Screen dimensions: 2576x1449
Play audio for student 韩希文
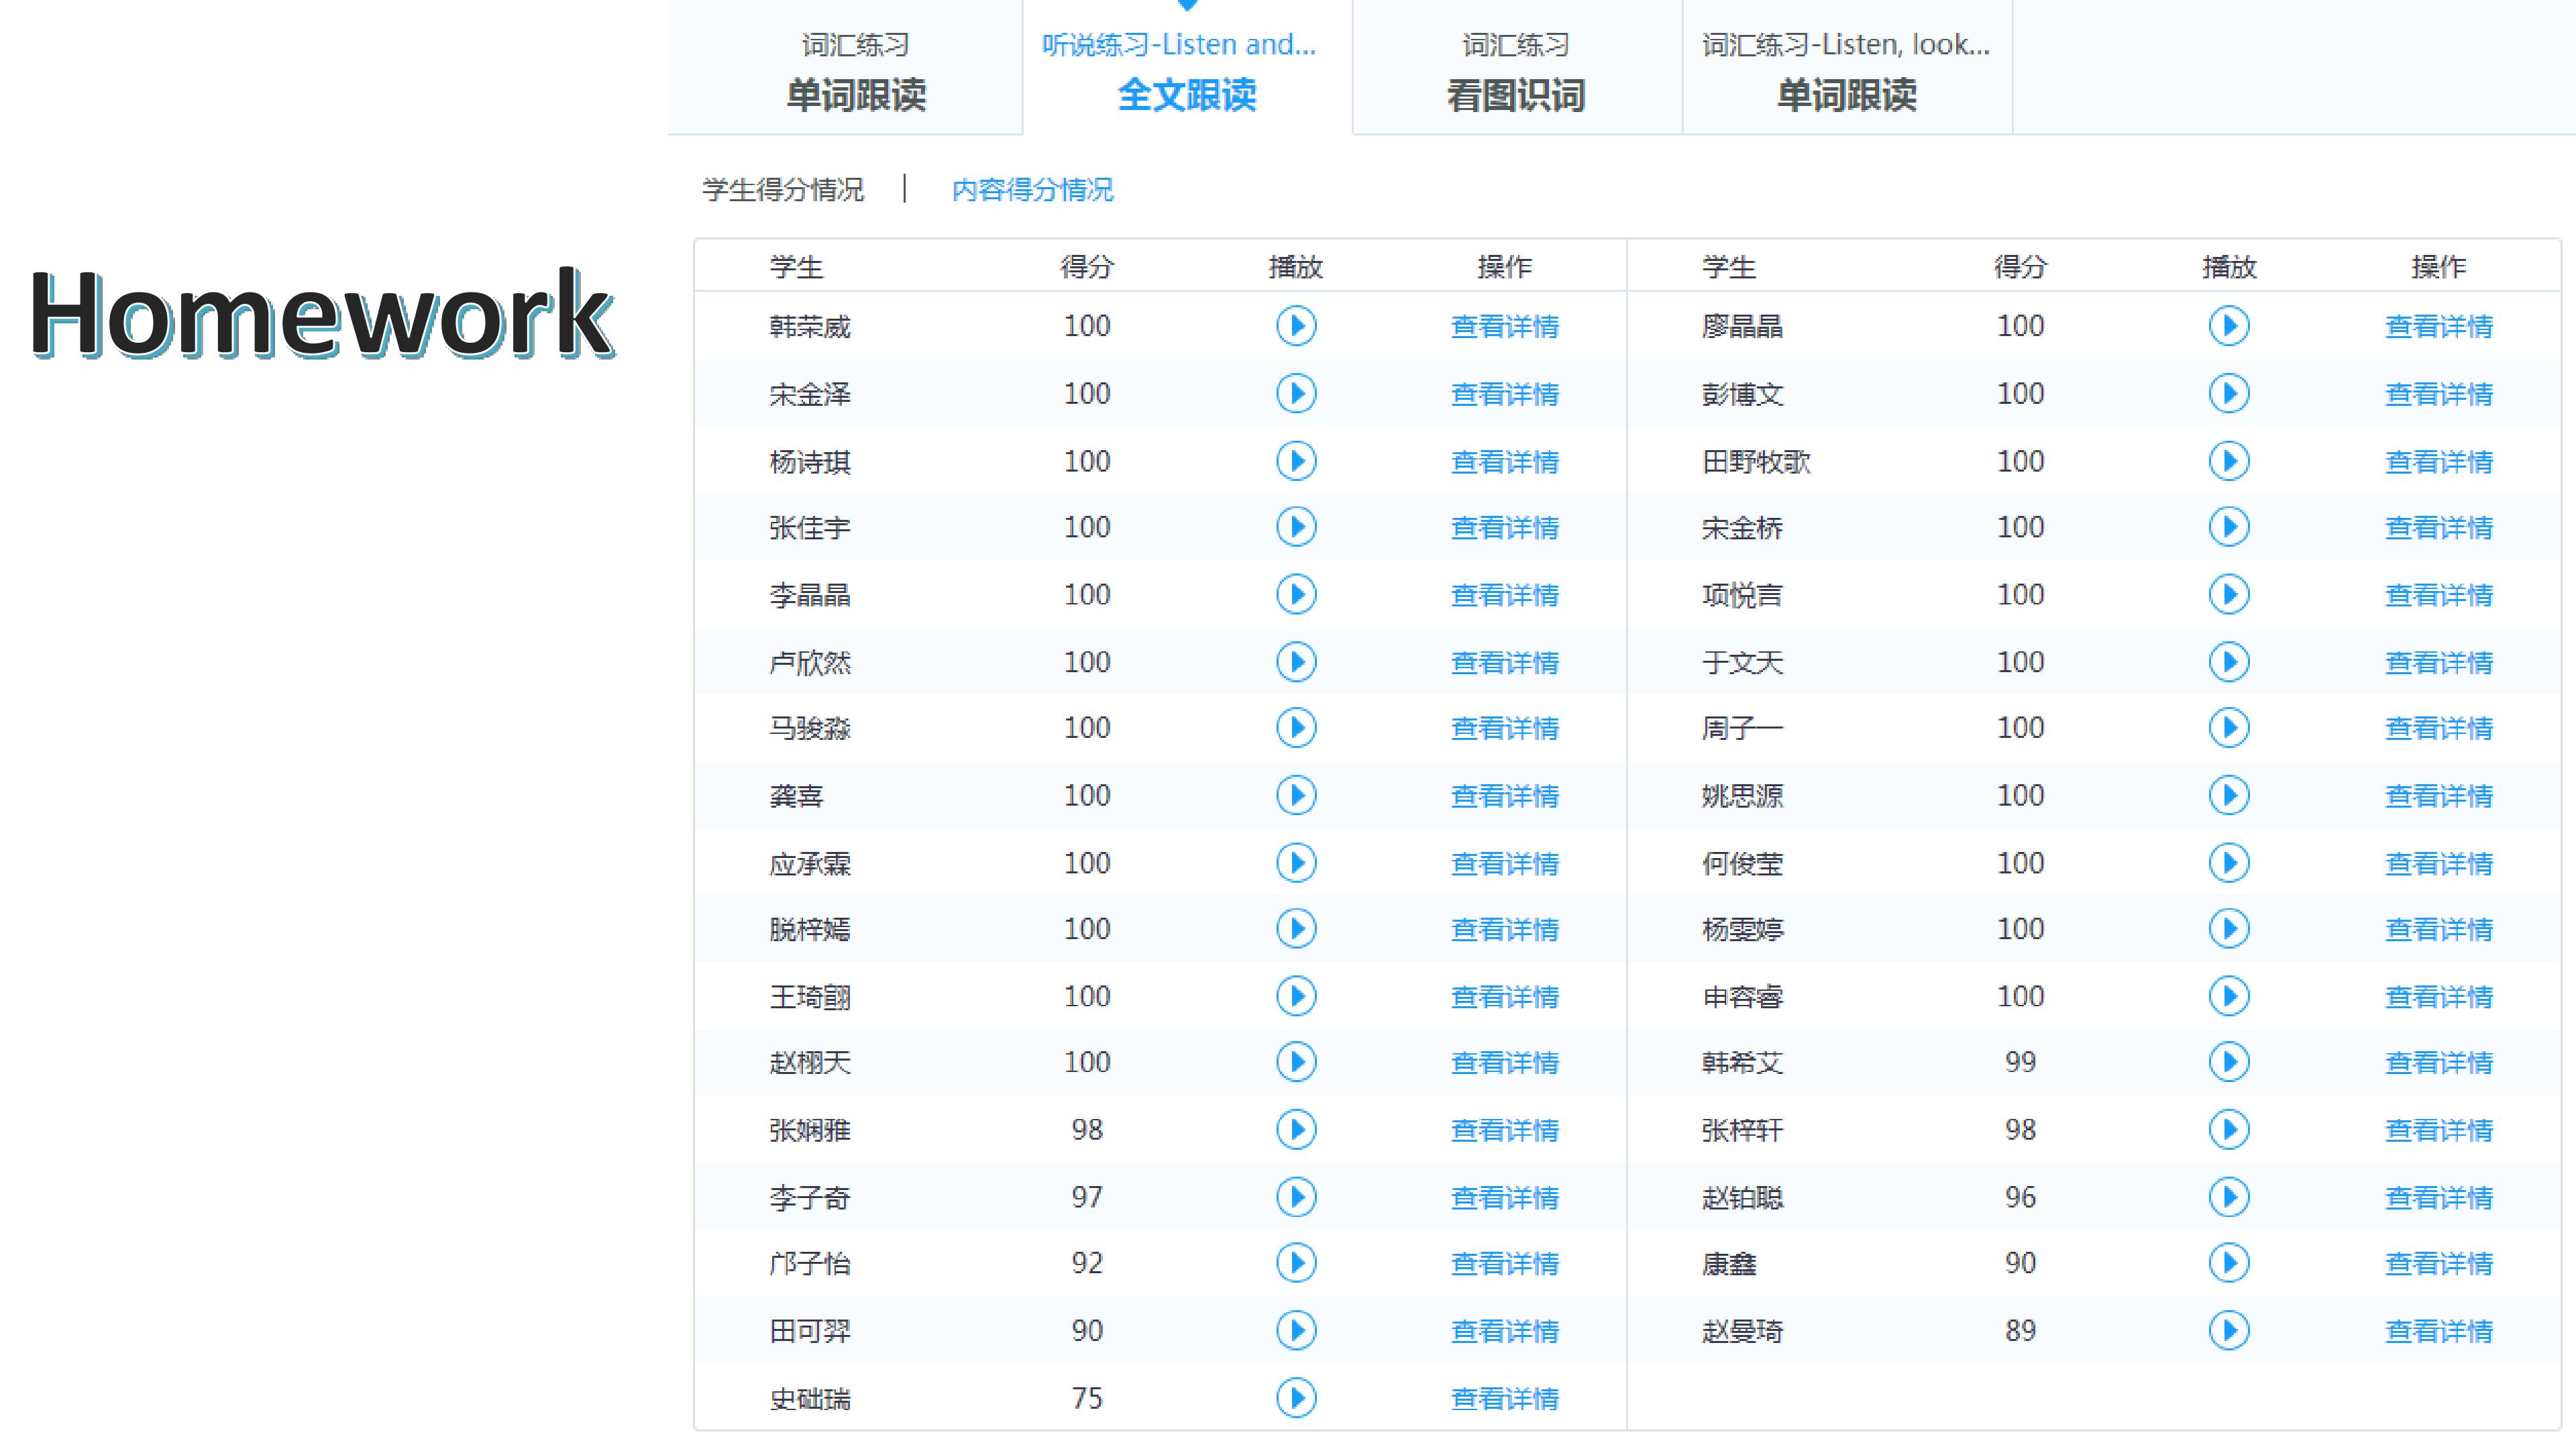pos(2229,1061)
